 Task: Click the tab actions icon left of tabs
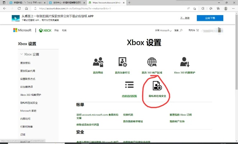pyautogui.click(x=4, y=3)
